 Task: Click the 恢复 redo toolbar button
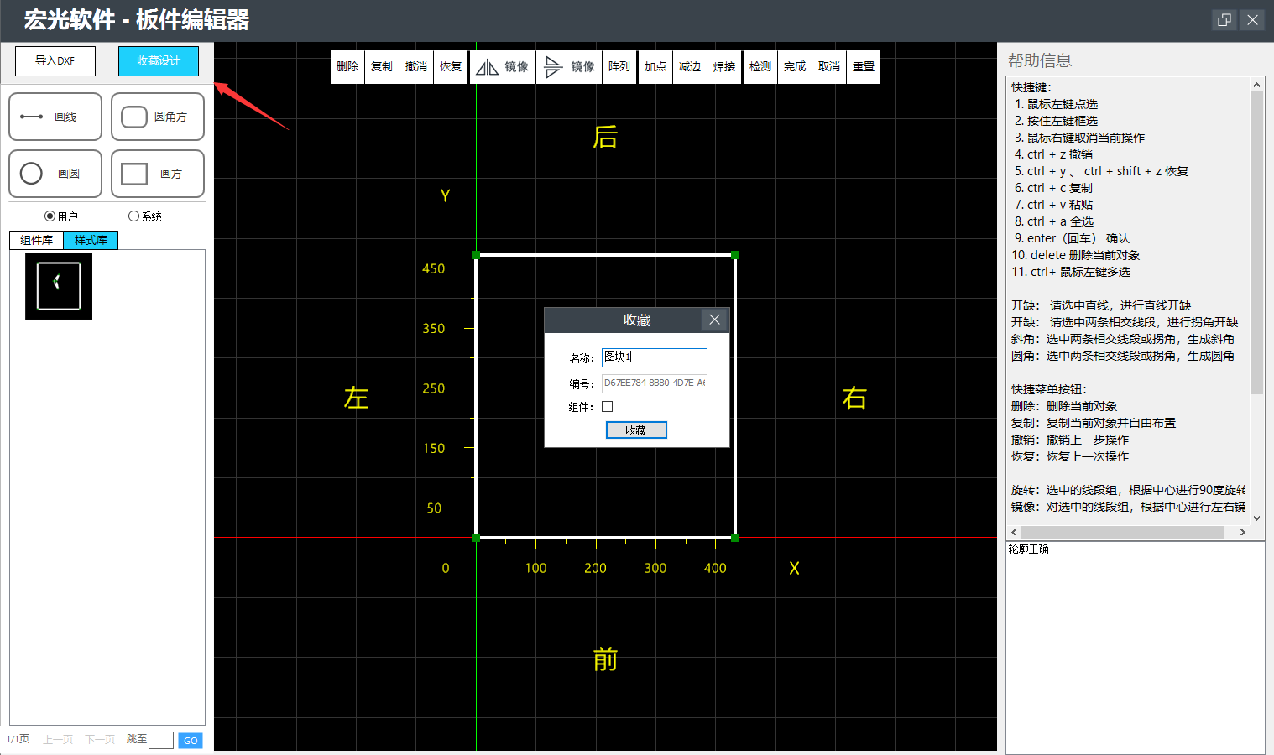point(451,67)
